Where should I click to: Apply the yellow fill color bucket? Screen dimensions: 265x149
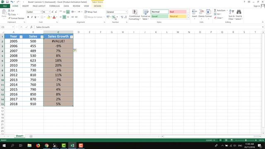(49, 17)
